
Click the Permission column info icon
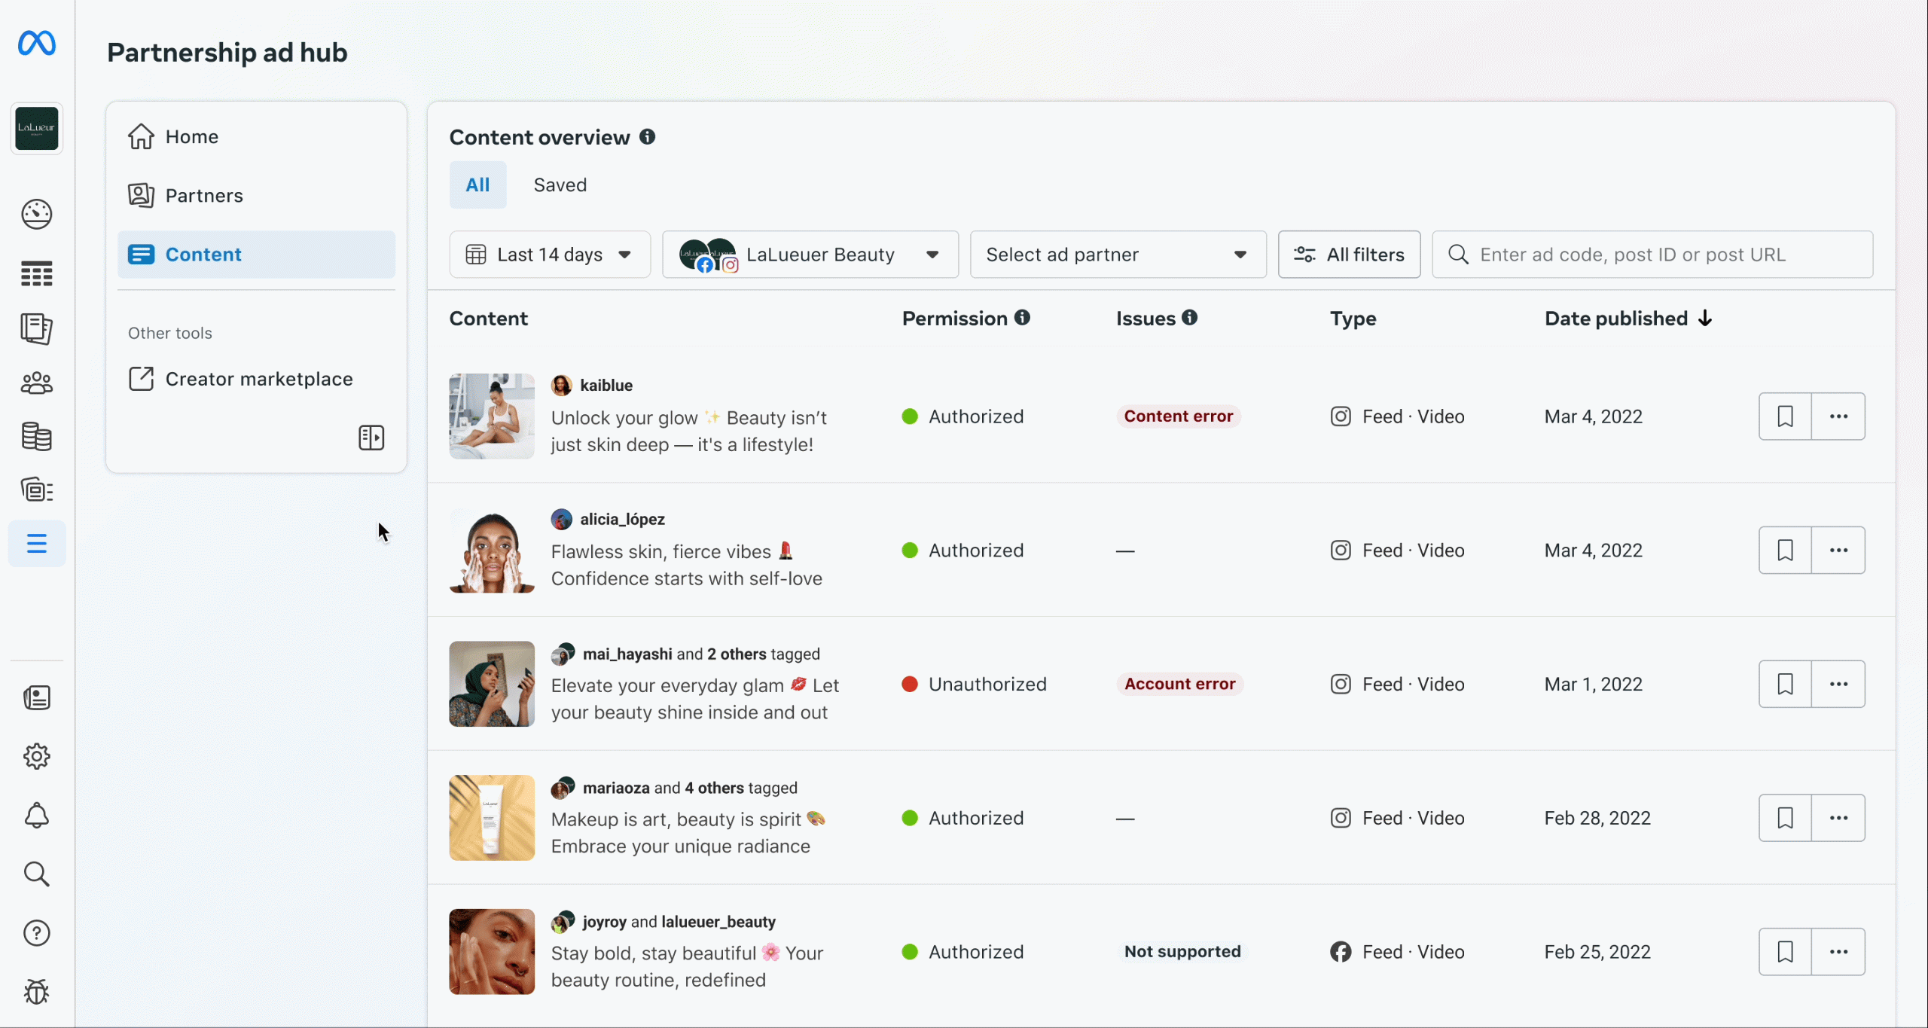click(1022, 318)
